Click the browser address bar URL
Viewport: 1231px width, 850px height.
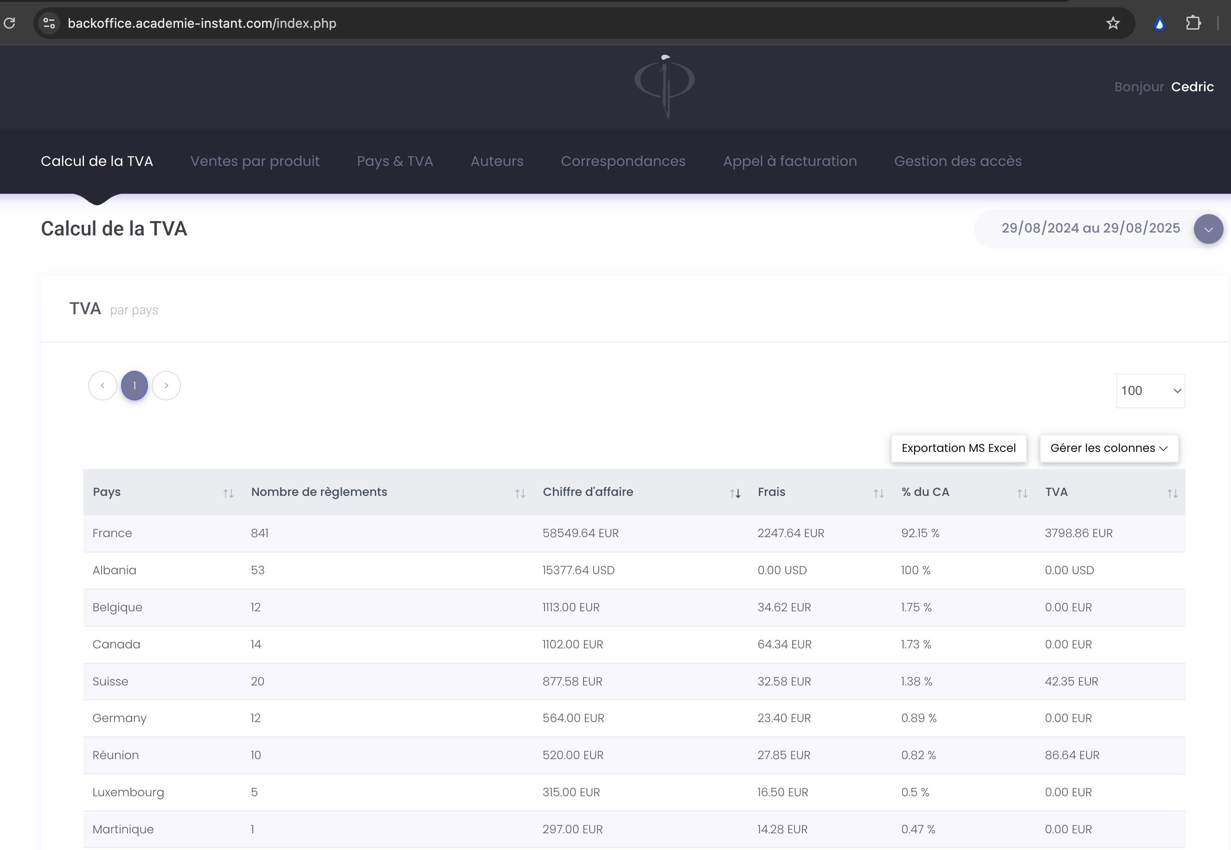(202, 24)
